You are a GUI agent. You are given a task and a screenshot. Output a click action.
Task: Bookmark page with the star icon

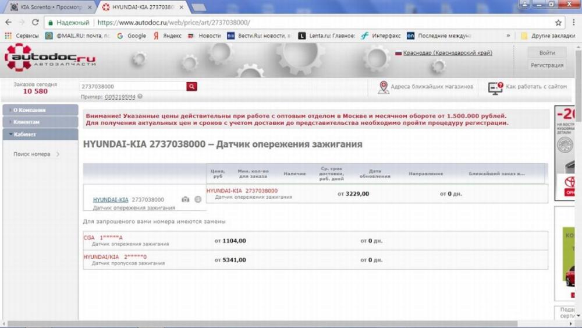[x=558, y=22]
